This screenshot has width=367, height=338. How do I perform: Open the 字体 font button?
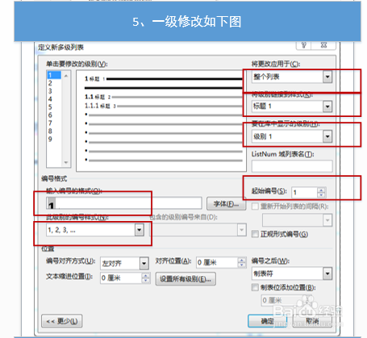226,204
